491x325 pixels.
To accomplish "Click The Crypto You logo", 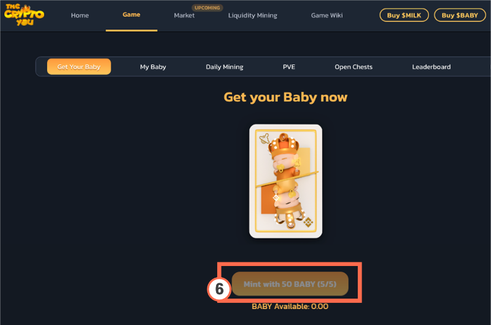I will [x=24, y=15].
